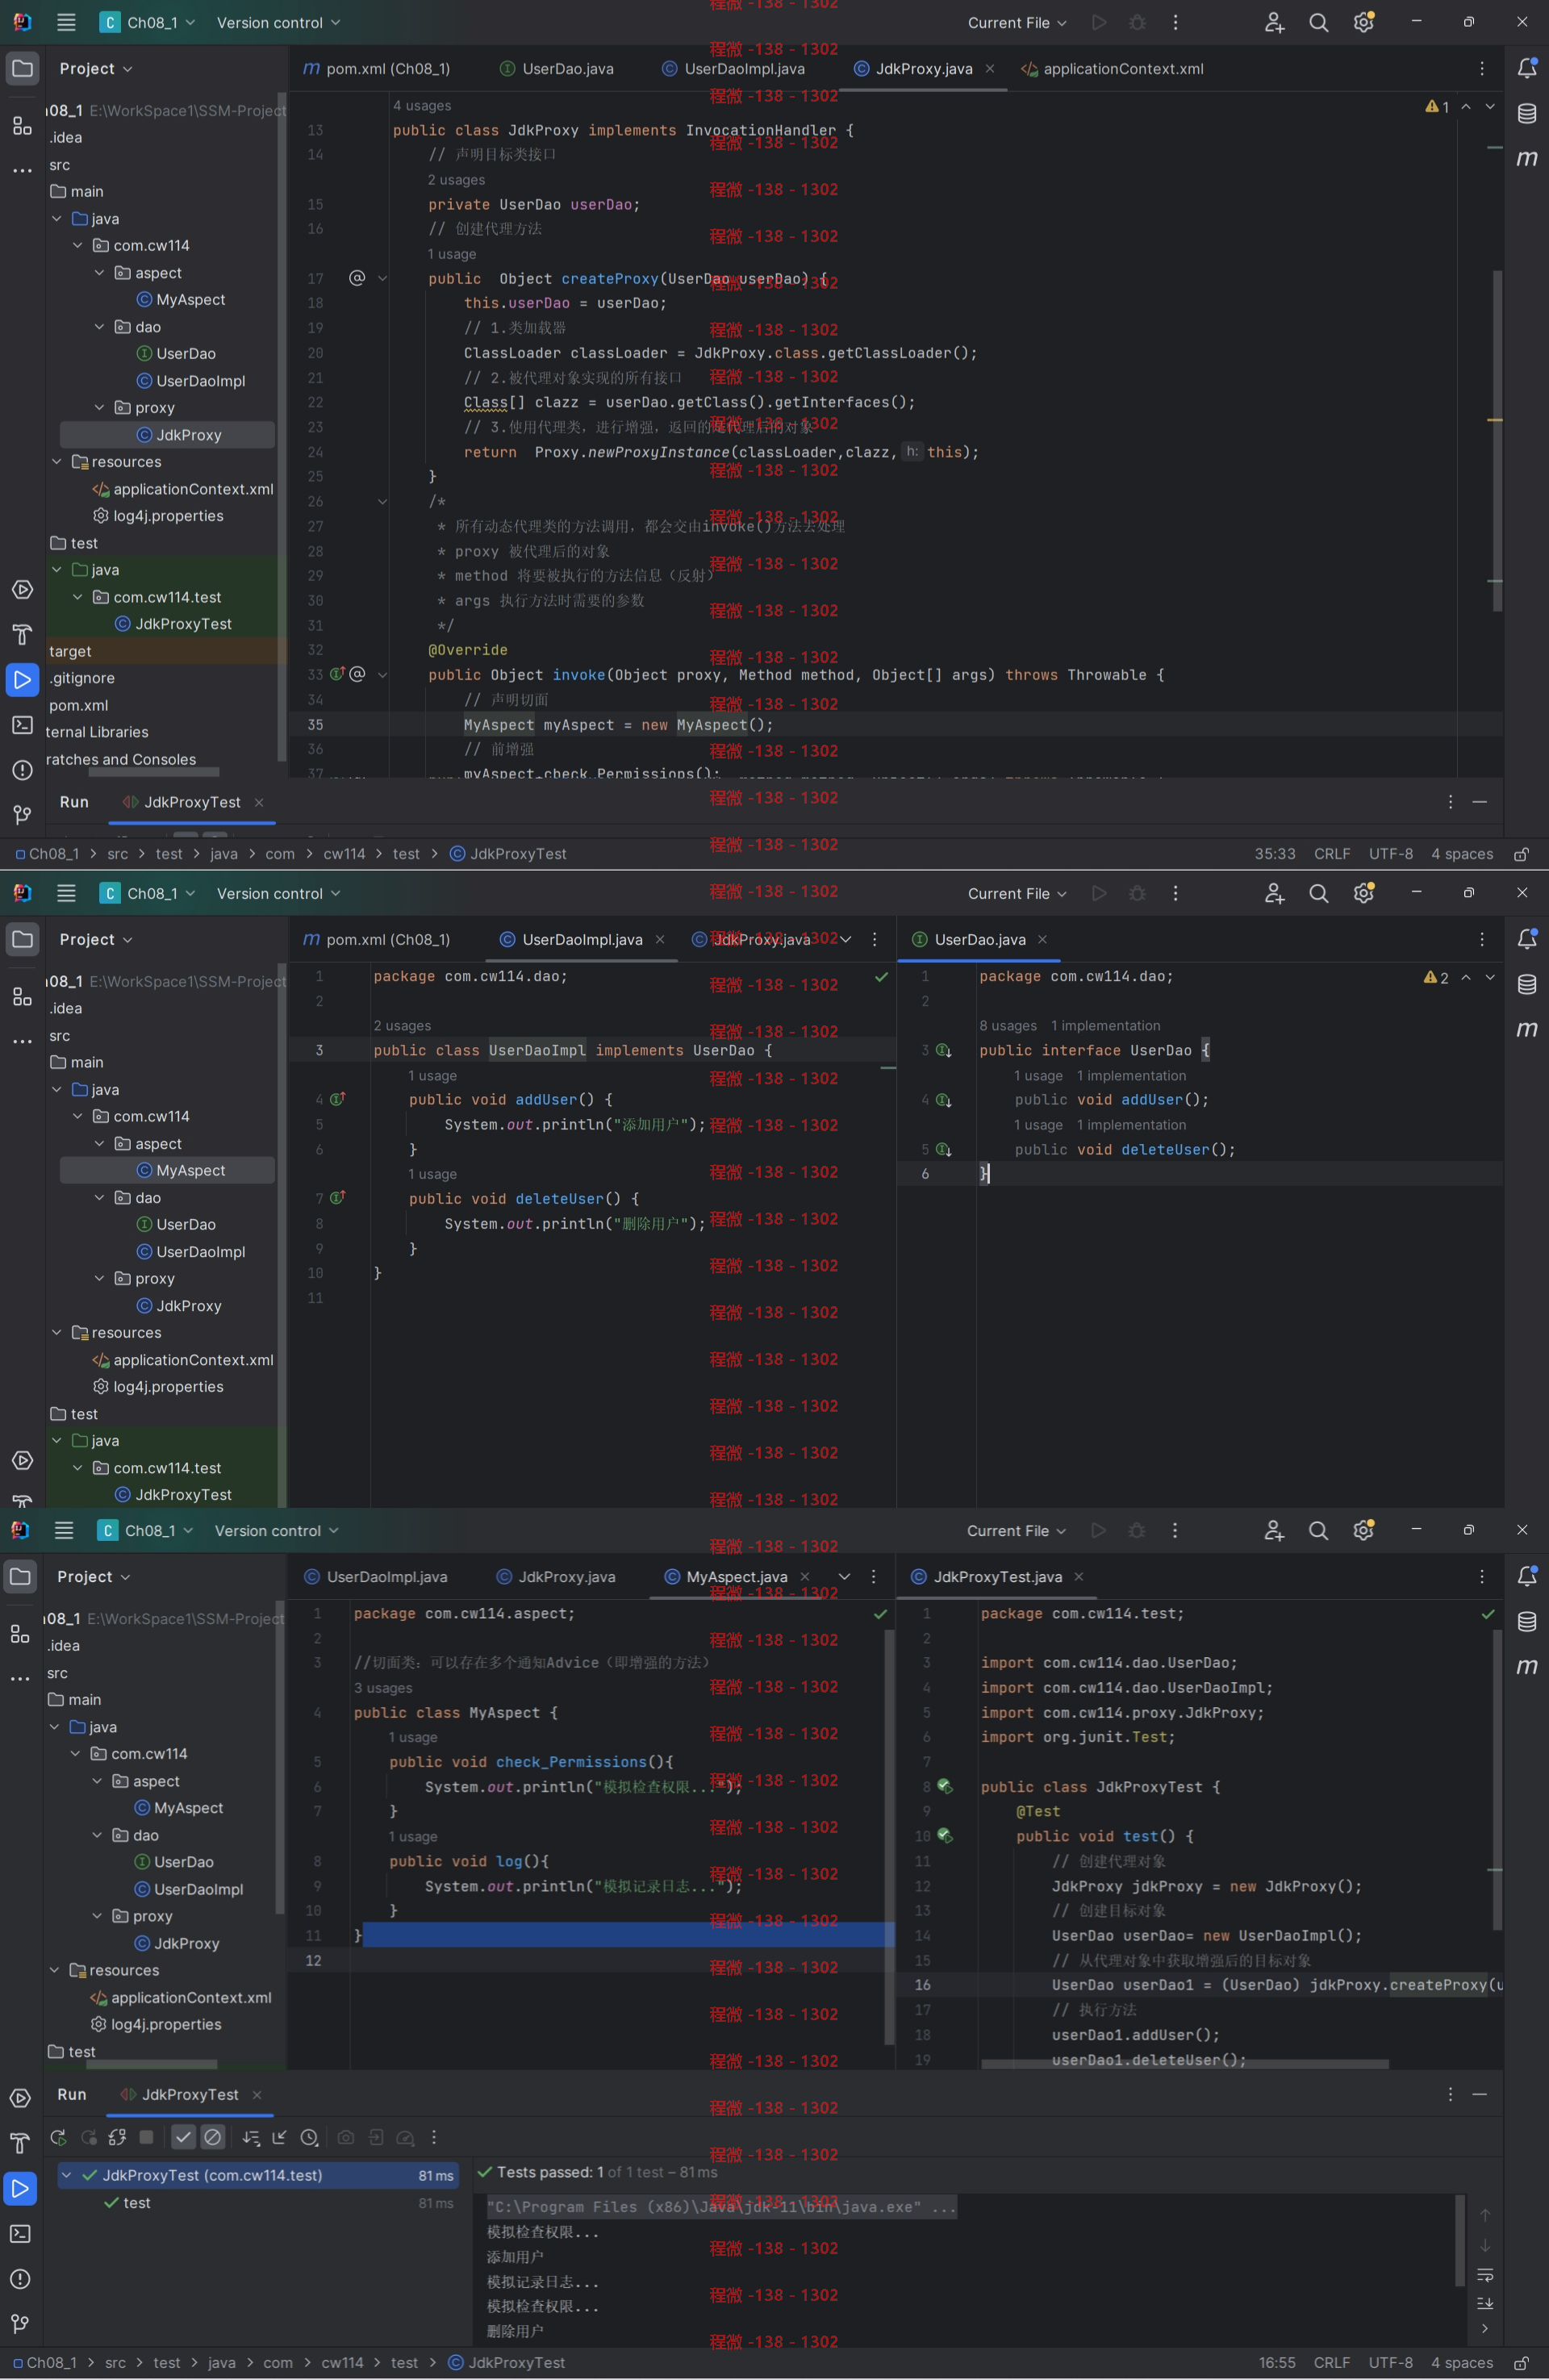
Task: Close the JdkProxy.java tab in top window
Action: pos(990,68)
